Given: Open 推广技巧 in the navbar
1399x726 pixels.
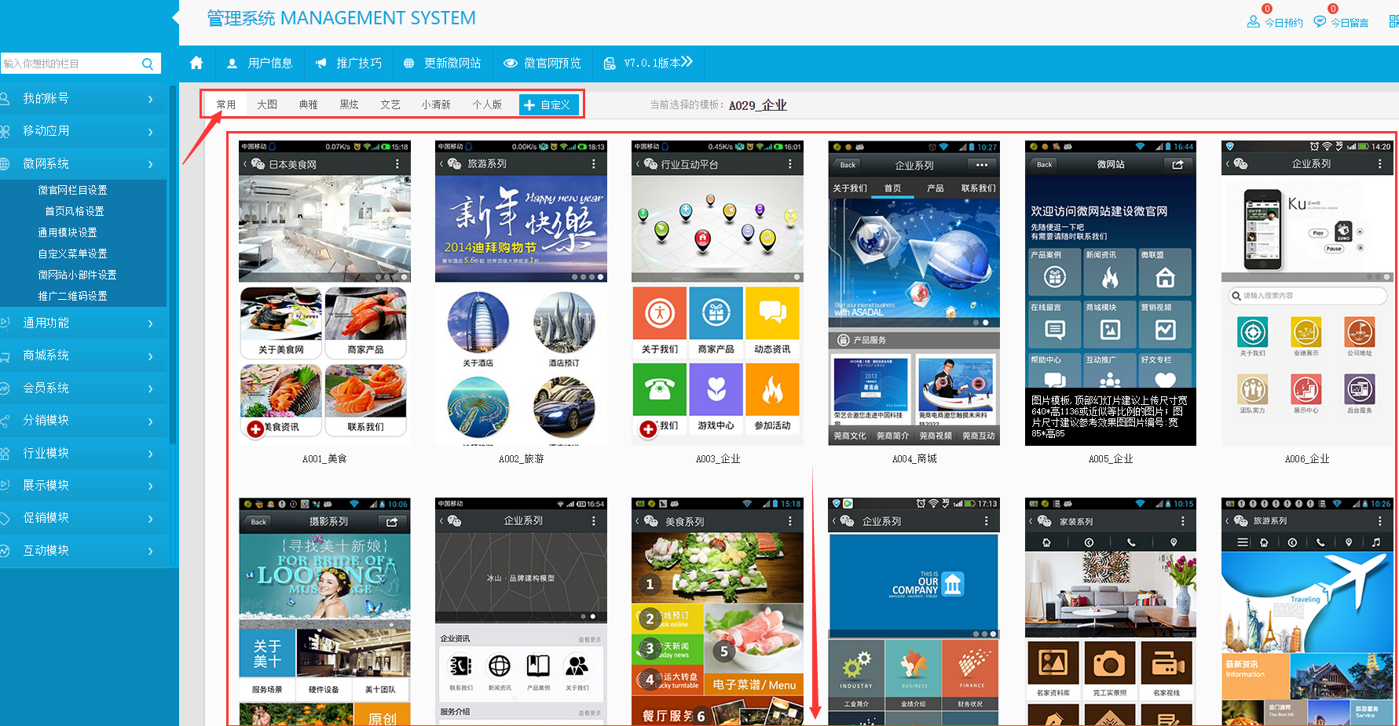Looking at the screenshot, I should [349, 63].
